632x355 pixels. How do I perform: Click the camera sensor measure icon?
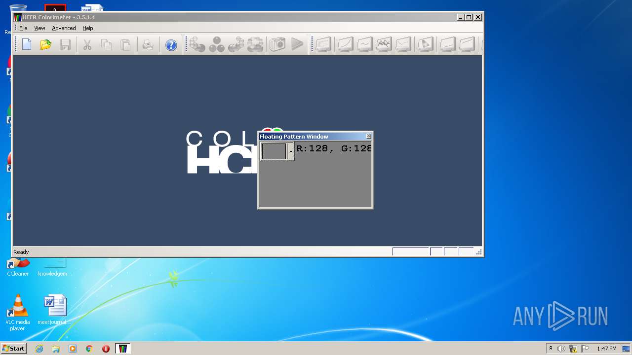277,44
